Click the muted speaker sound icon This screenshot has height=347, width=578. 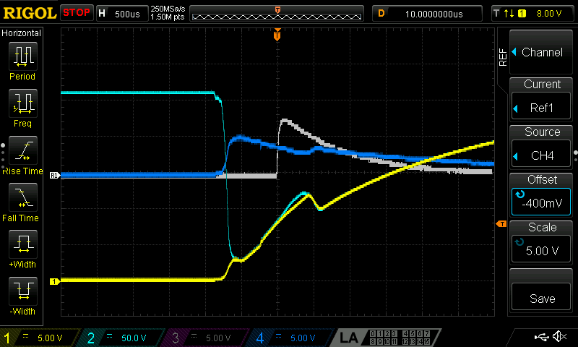click(559, 336)
